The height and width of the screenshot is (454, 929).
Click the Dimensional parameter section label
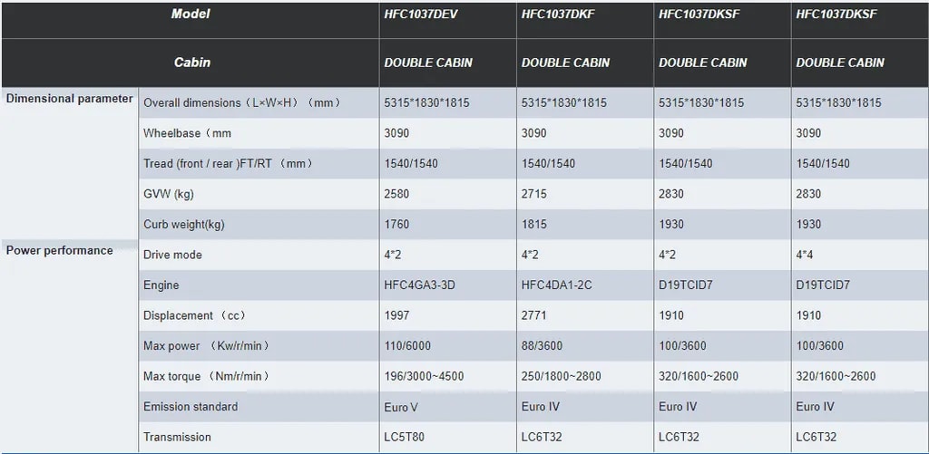tap(70, 99)
